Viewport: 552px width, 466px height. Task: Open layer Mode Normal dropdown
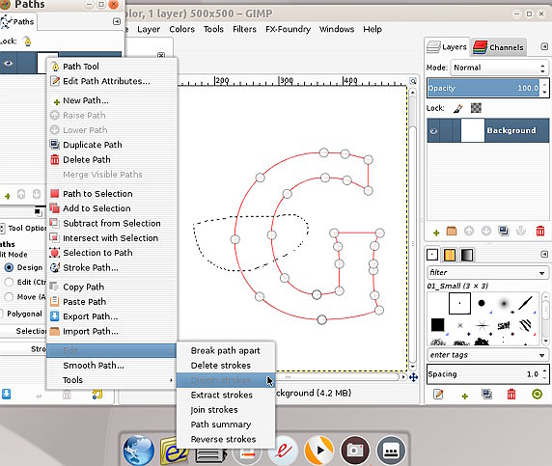pyautogui.click(x=499, y=68)
